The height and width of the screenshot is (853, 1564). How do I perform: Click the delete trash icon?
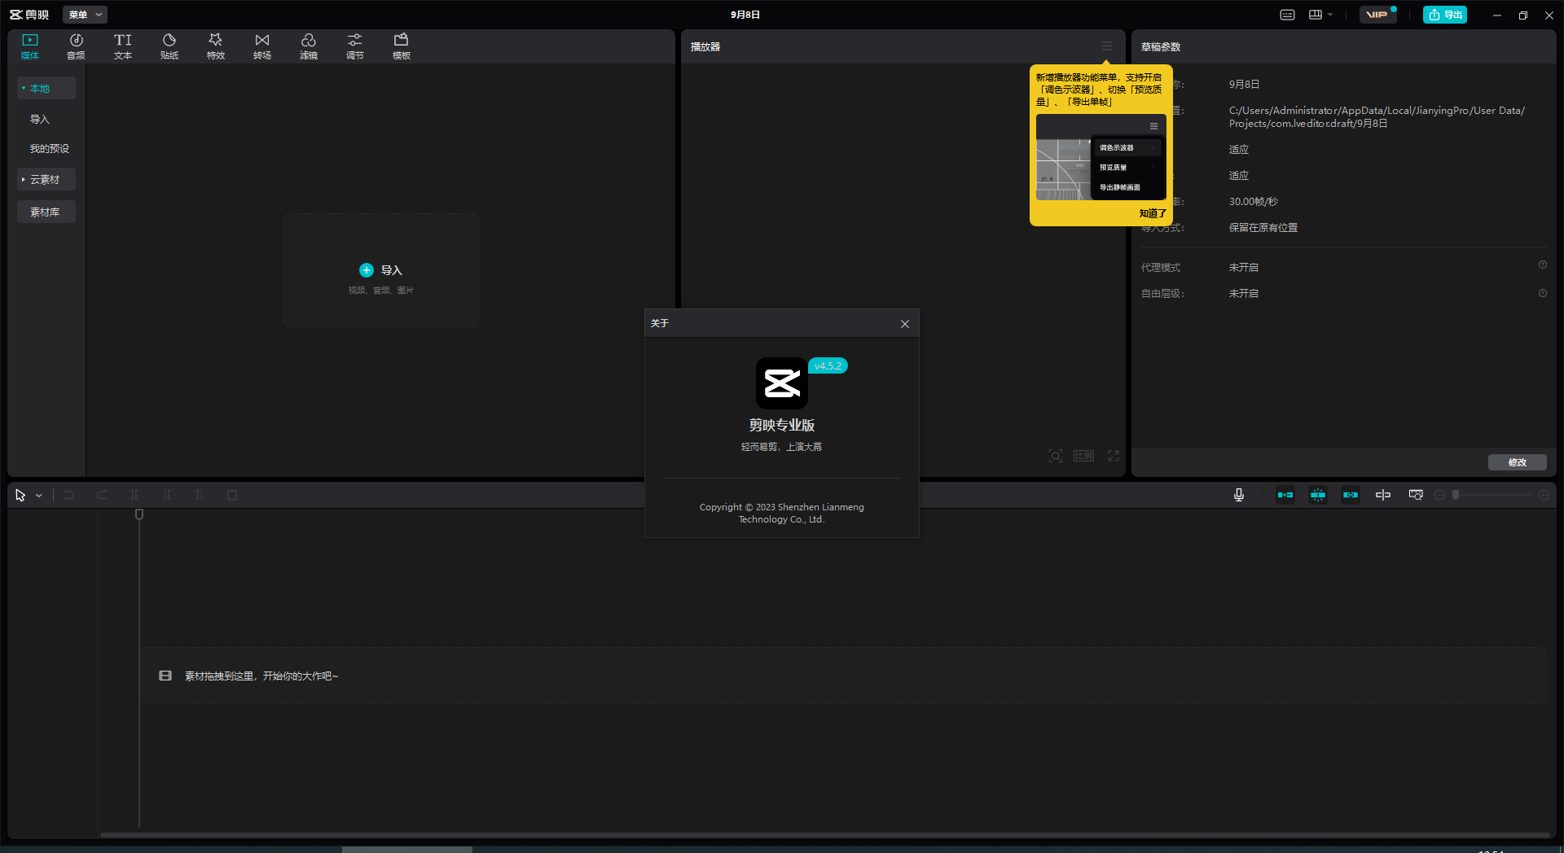tap(232, 495)
